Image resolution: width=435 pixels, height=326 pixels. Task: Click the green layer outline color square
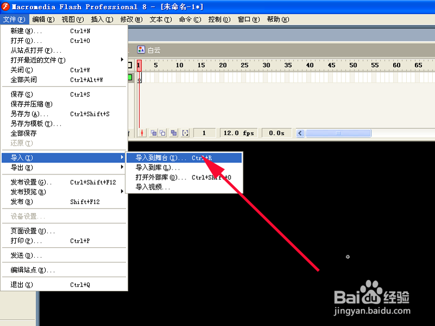pyautogui.click(x=130, y=77)
